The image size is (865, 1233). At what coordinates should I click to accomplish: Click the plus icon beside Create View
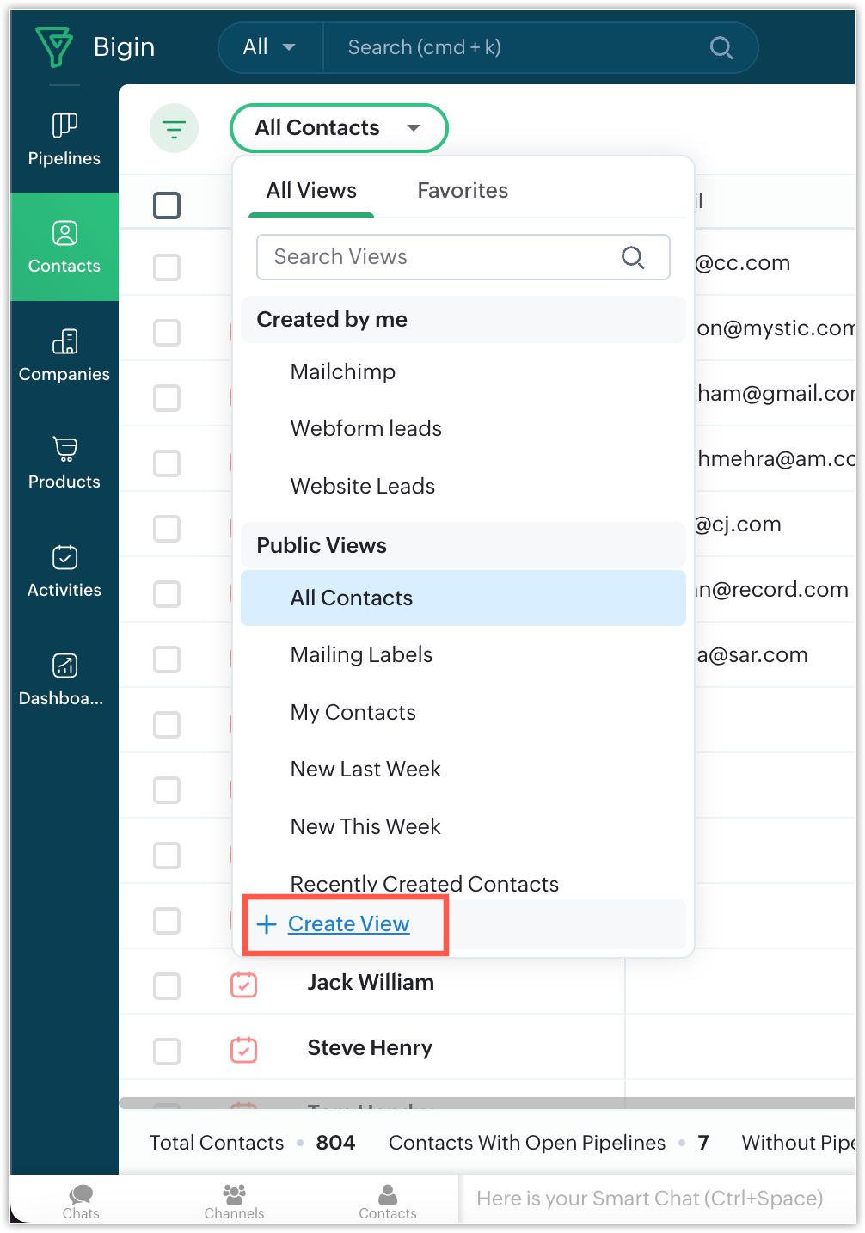(x=267, y=924)
